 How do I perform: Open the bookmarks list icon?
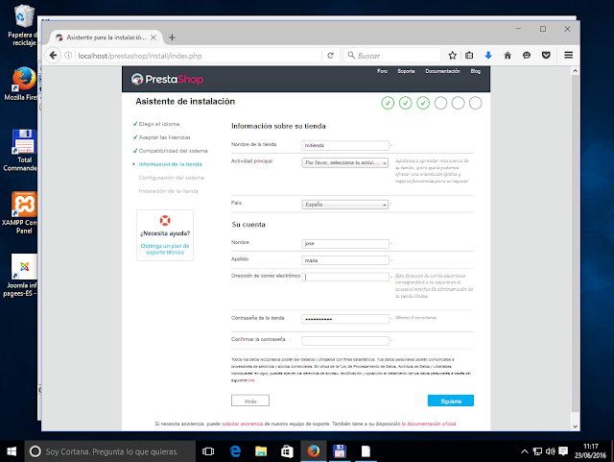tap(469, 56)
